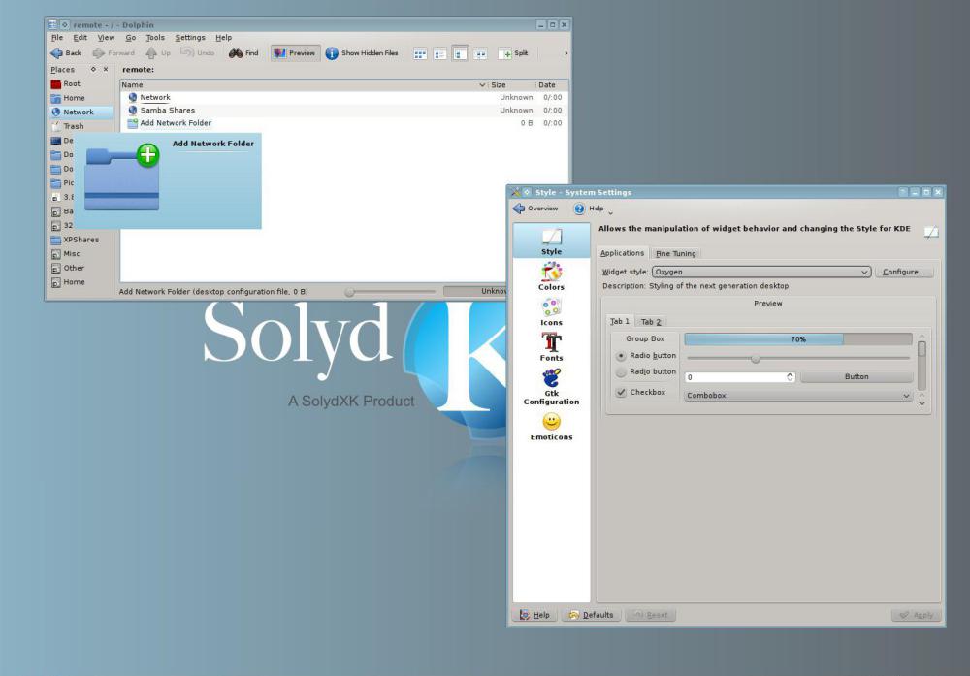Click the Apply button in System Settings
Image resolution: width=970 pixels, height=676 pixels.
917,615
